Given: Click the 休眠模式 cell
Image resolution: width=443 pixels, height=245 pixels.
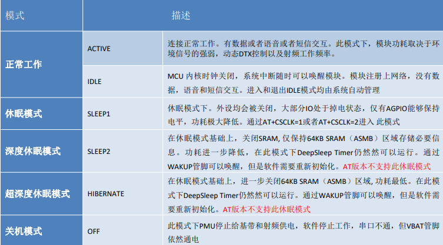Looking at the screenshot, I should point(41,114).
